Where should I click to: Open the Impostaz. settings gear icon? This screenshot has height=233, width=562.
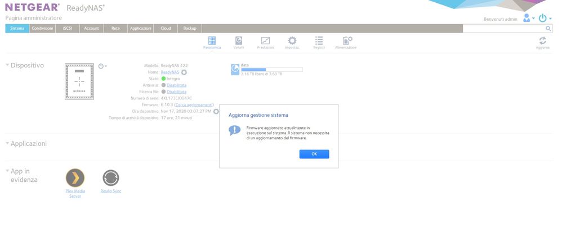tap(292, 40)
